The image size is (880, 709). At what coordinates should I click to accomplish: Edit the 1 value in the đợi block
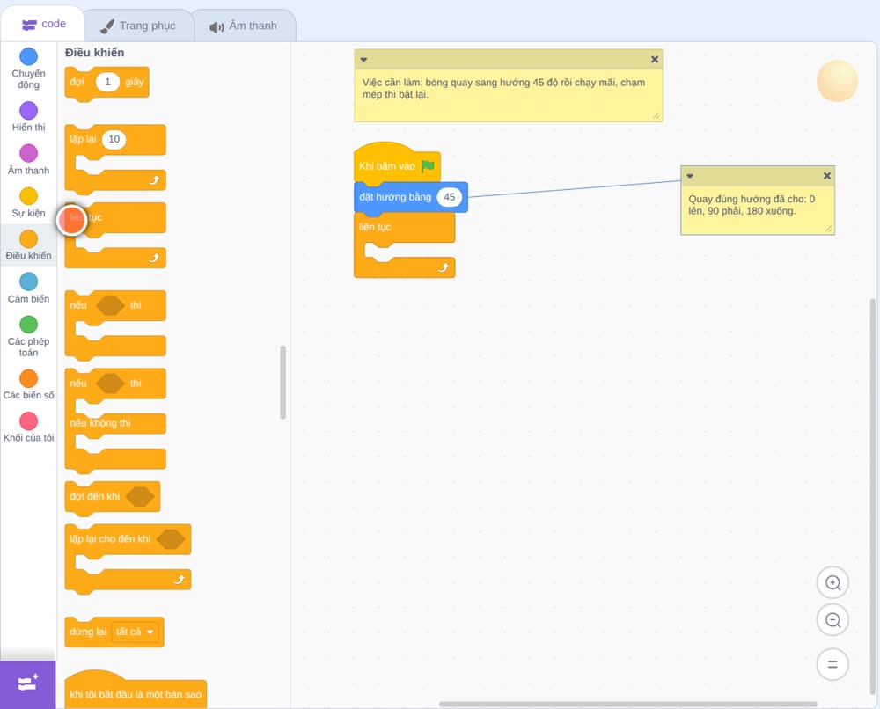tap(107, 82)
